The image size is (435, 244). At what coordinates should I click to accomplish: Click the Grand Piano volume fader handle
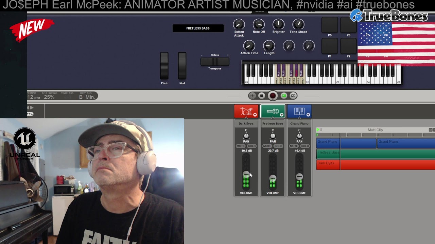coord(299,177)
